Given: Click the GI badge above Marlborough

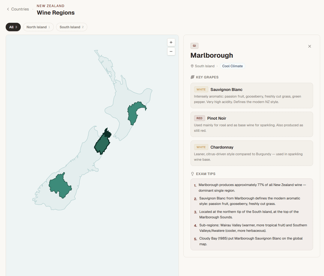Looking at the screenshot, I should click(x=194, y=46).
